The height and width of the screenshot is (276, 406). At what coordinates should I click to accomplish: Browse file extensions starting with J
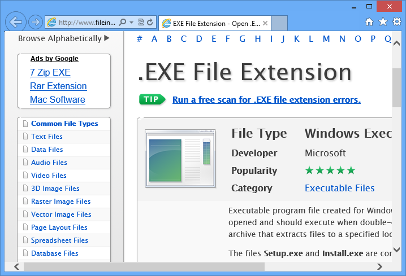[x=283, y=39]
